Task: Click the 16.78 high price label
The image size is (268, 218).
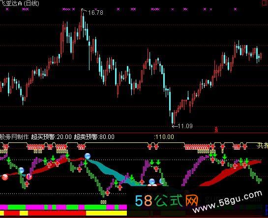Action: coord(95,13)
